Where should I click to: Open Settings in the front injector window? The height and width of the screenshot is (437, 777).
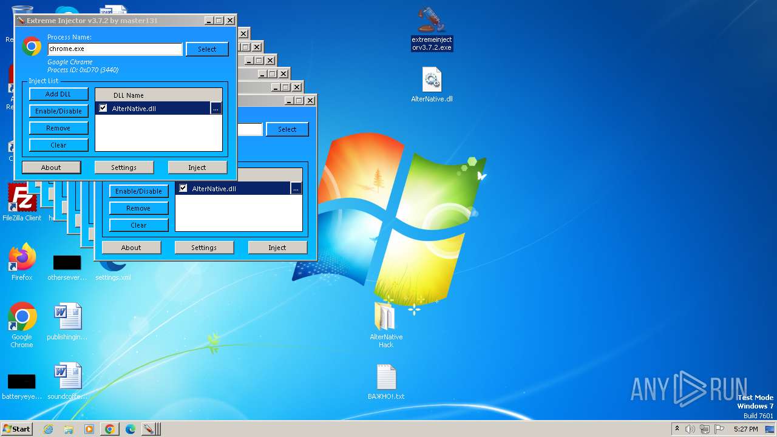pyautogui.click(x=124, y=168)
